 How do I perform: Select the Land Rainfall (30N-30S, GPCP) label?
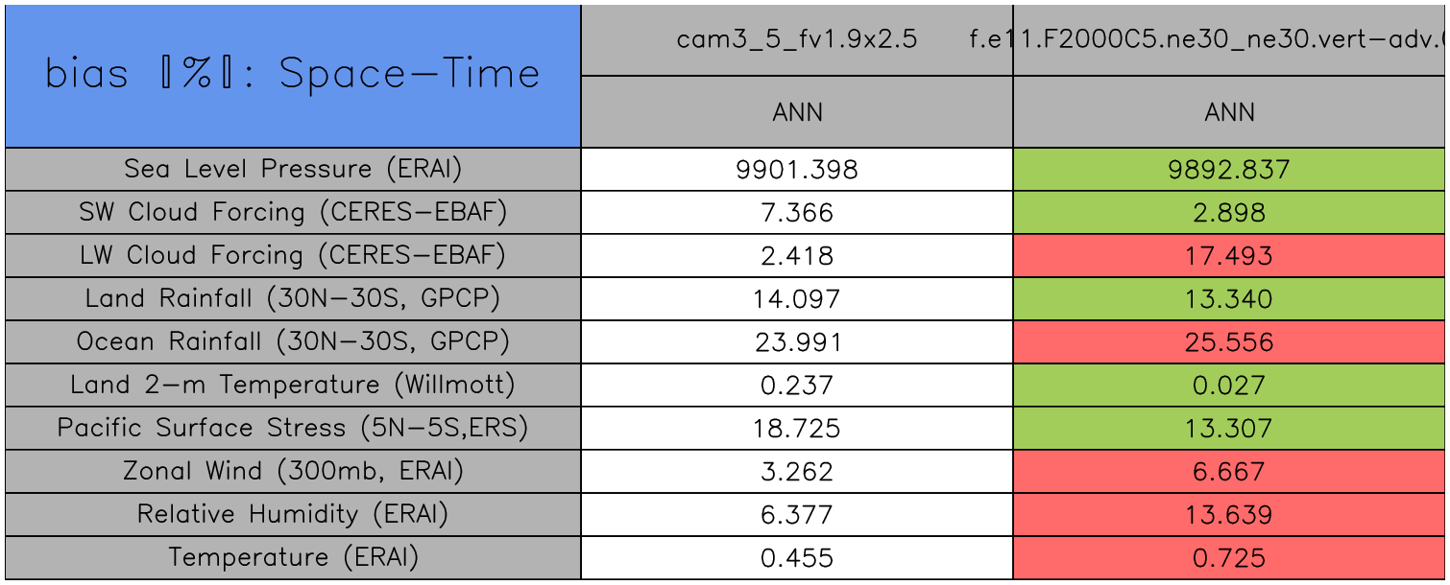(x=293, y=299)
